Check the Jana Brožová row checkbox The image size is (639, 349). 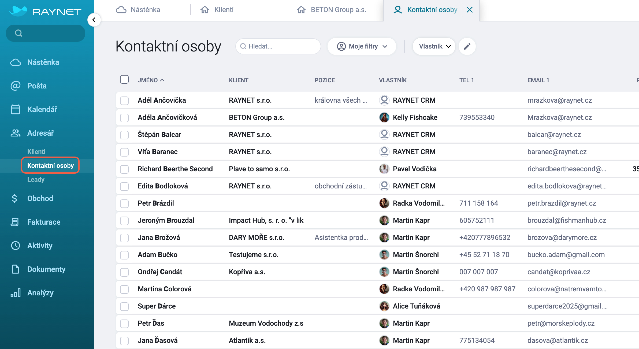coord(124,238)
